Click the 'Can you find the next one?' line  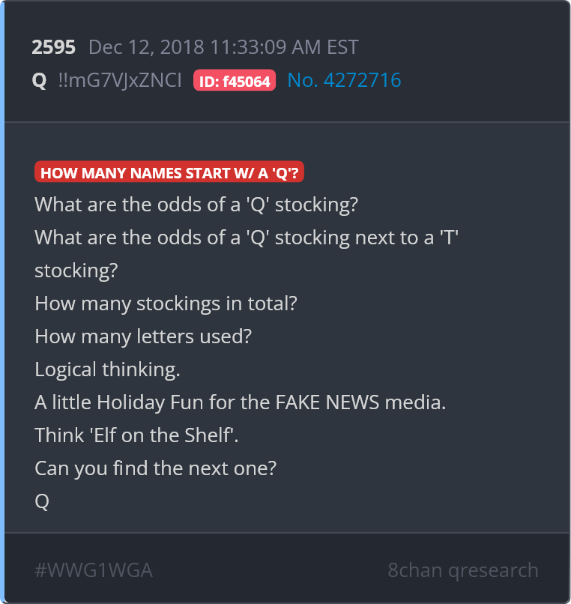point(155,468)
